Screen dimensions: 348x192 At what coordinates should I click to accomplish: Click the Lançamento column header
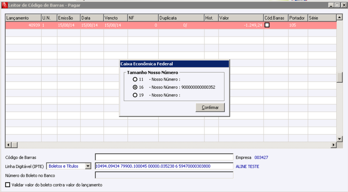coord(23,18)
